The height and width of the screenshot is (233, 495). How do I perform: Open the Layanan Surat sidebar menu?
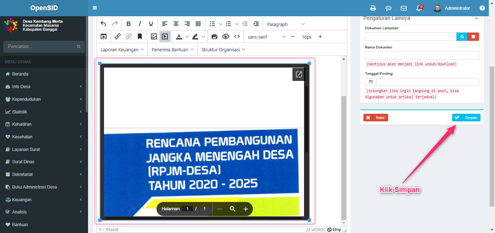tap(43, 150)
